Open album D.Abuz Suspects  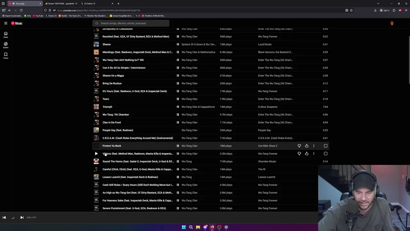(x=268, y=107)
